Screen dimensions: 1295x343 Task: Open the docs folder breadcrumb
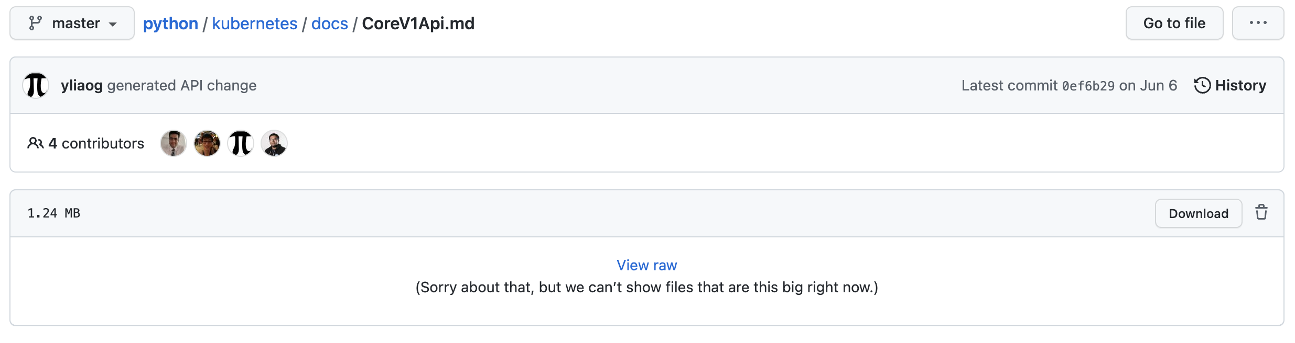point(329,23)
